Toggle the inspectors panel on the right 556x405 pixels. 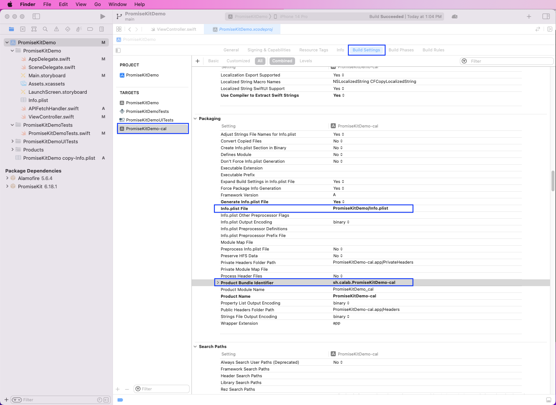point(546,16)
